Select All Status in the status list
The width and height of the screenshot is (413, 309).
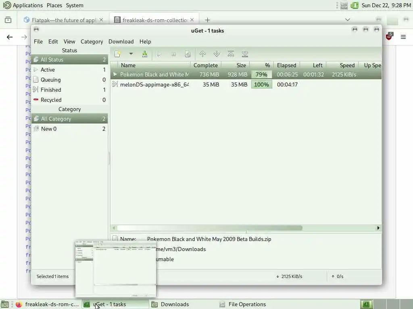click(69, 60)
